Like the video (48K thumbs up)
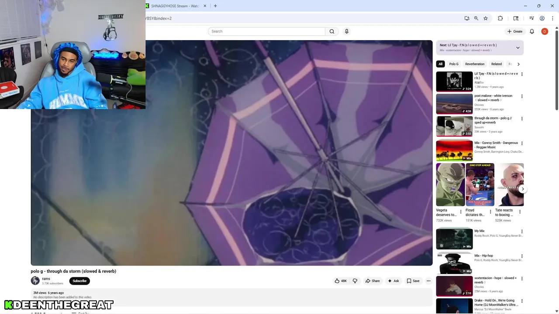Viewport: 559px width, 314px height. (x=341, y=281)
